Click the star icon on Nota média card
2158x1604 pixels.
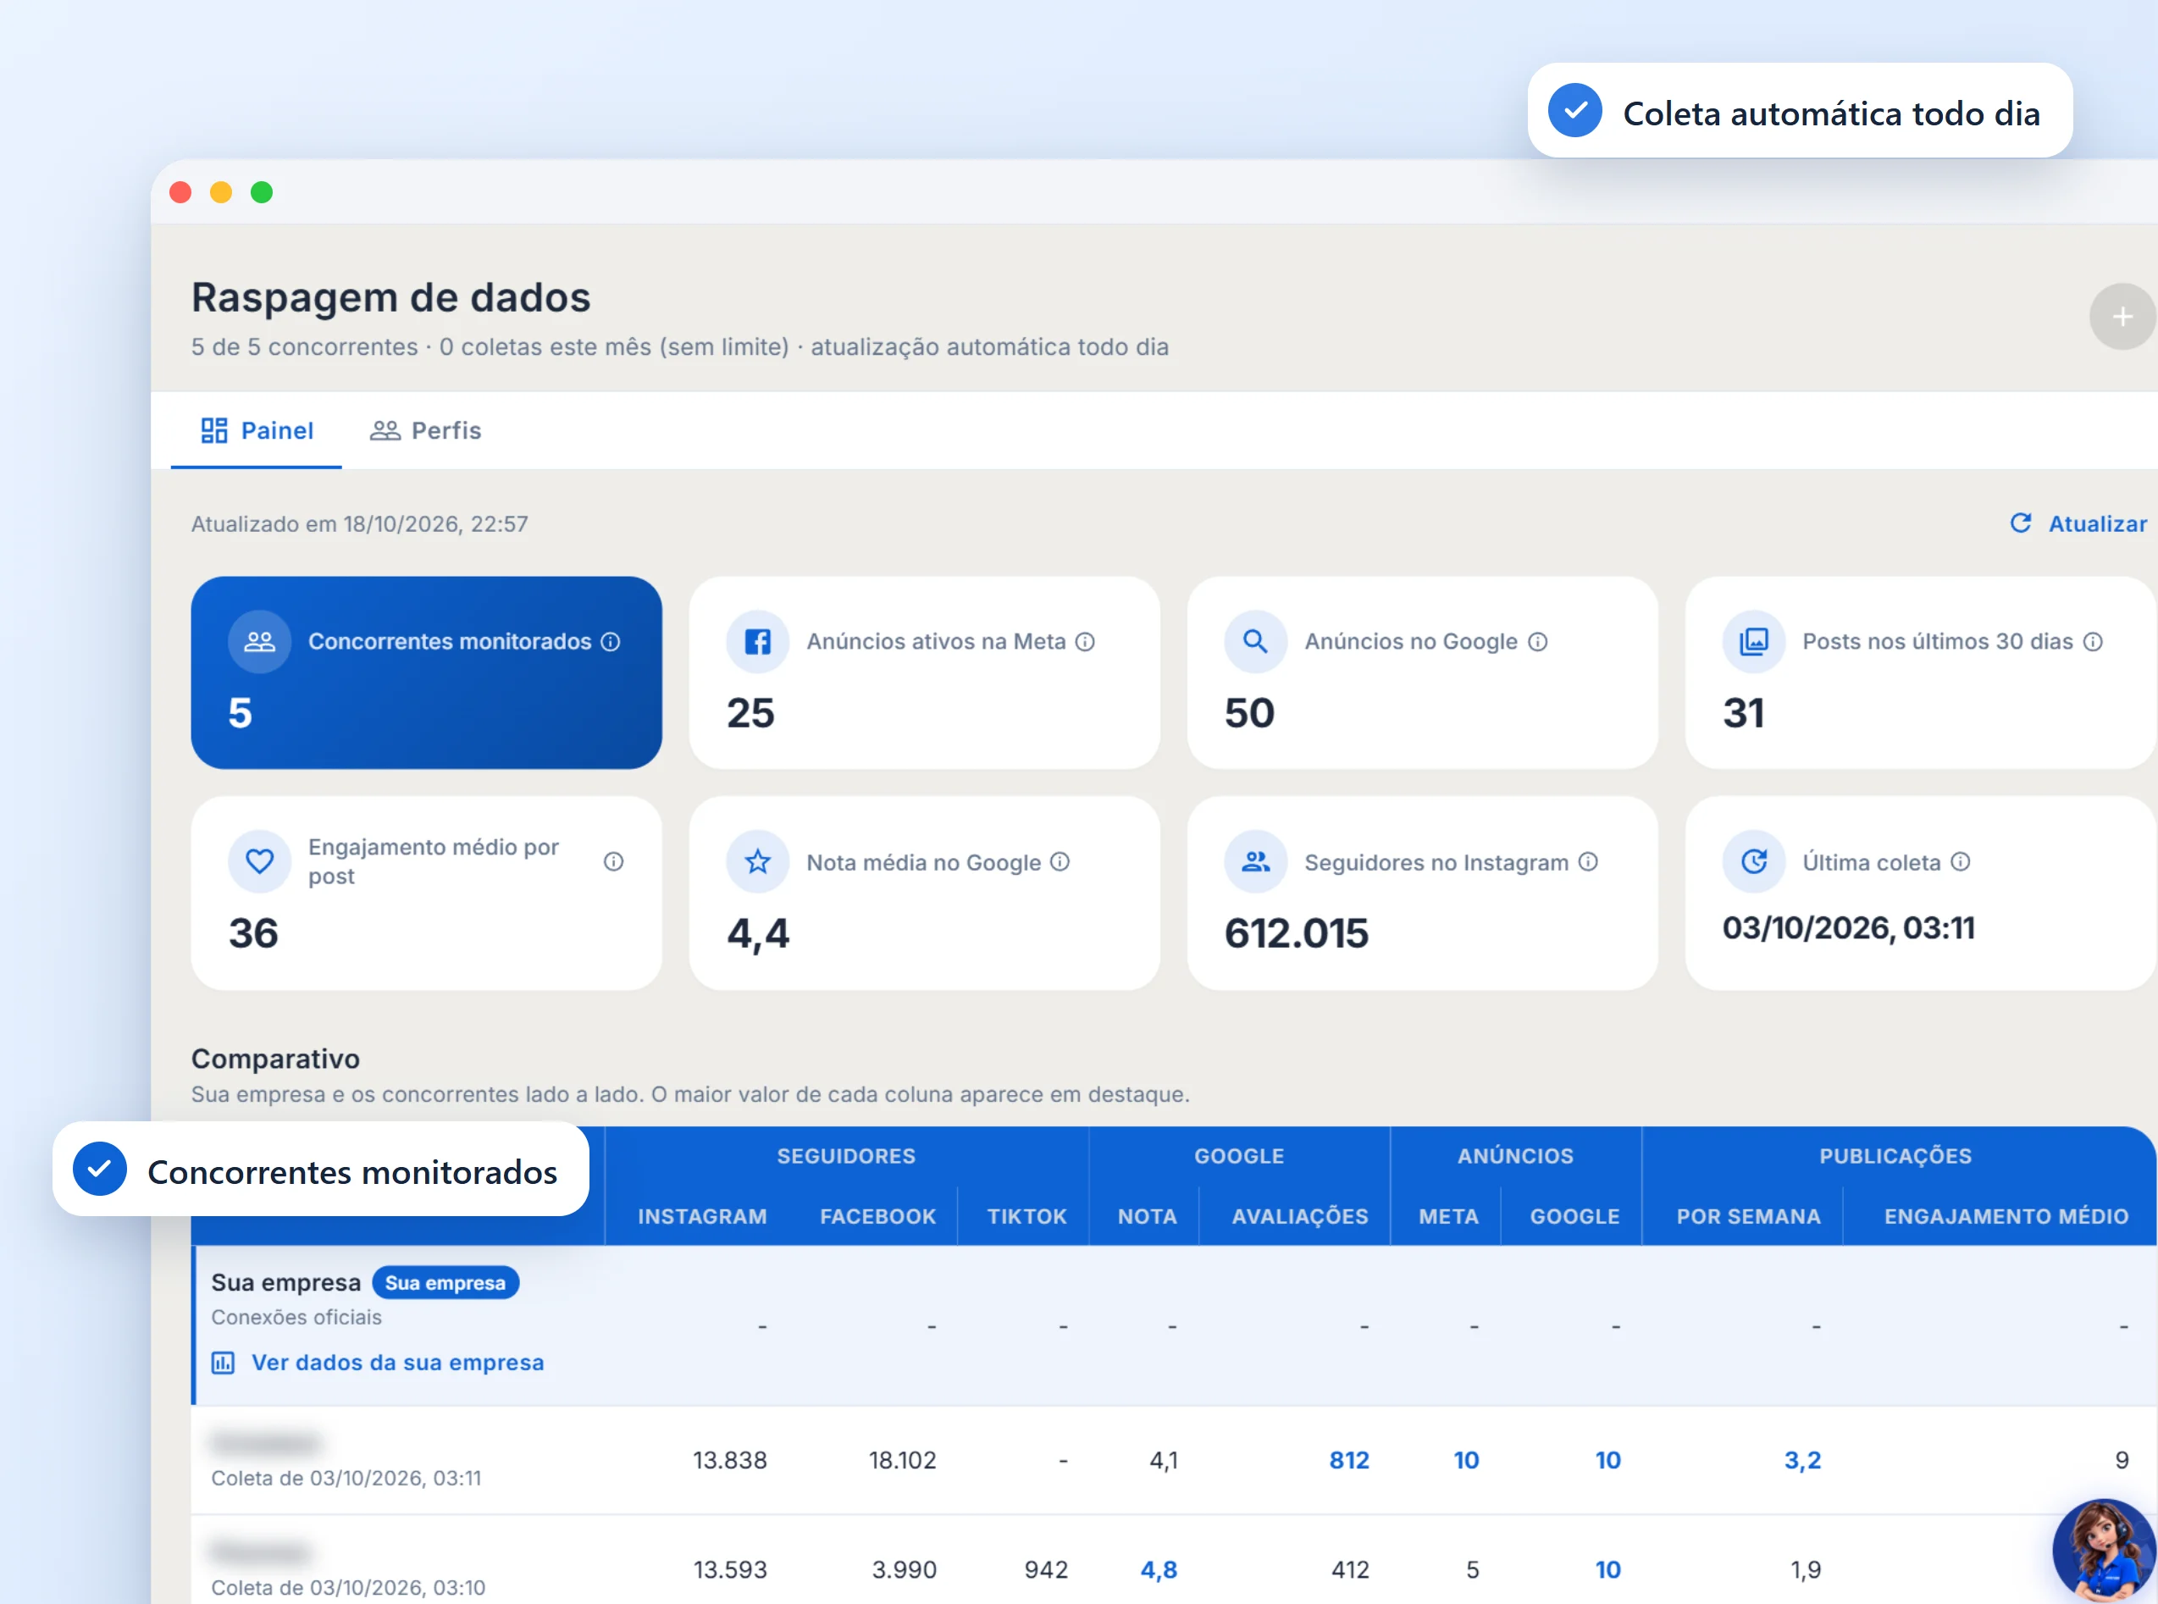click(x=757, y=861)
